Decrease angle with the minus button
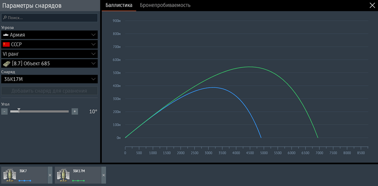The width and height of the screenshot is (378, 186). click(x=4, y=111)
